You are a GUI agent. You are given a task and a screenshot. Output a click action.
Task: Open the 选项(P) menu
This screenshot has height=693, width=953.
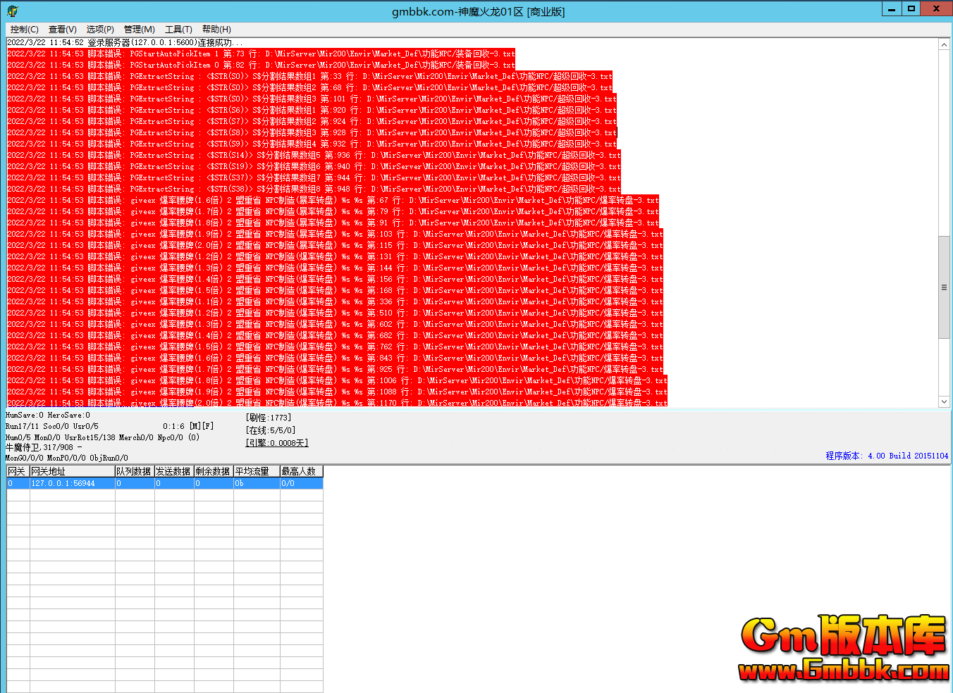point(100,29)
